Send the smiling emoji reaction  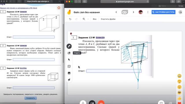(179, 87)
